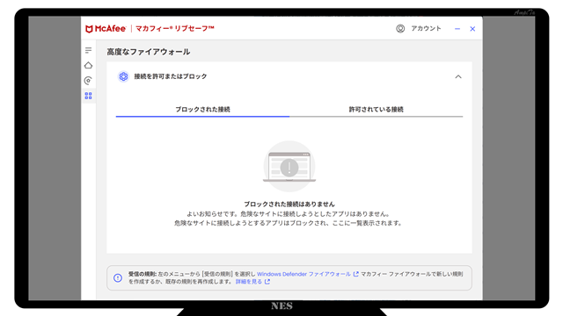Click the account profile icon
The image size is (563, 316).
[400, 29]
